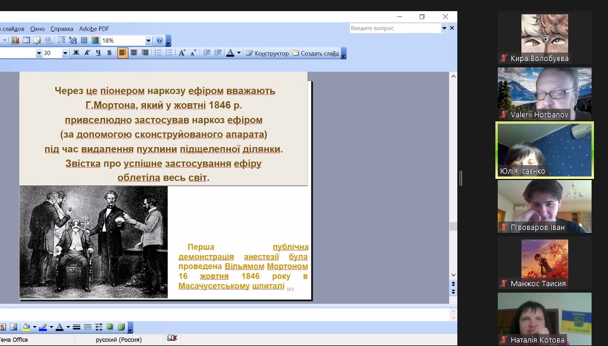
Task: Click the spell check status icon
Action: coord(172,338)
